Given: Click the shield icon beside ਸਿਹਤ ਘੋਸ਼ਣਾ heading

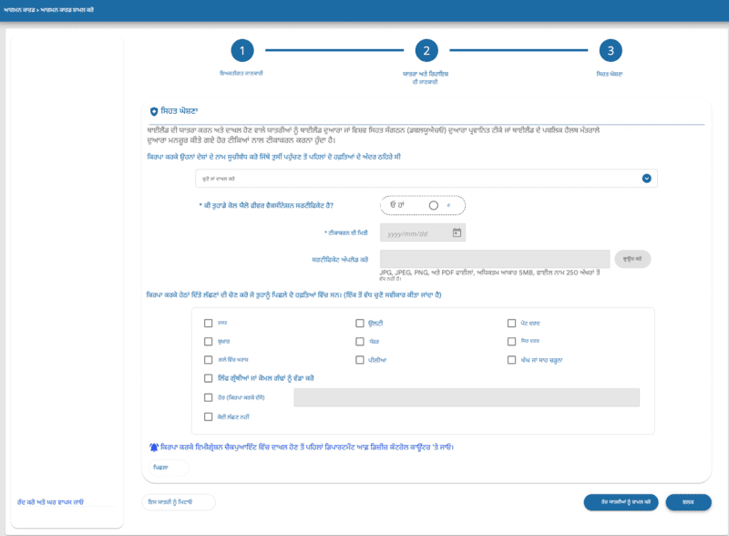Looking at the screenshot, I should click(x=154, y=111).
